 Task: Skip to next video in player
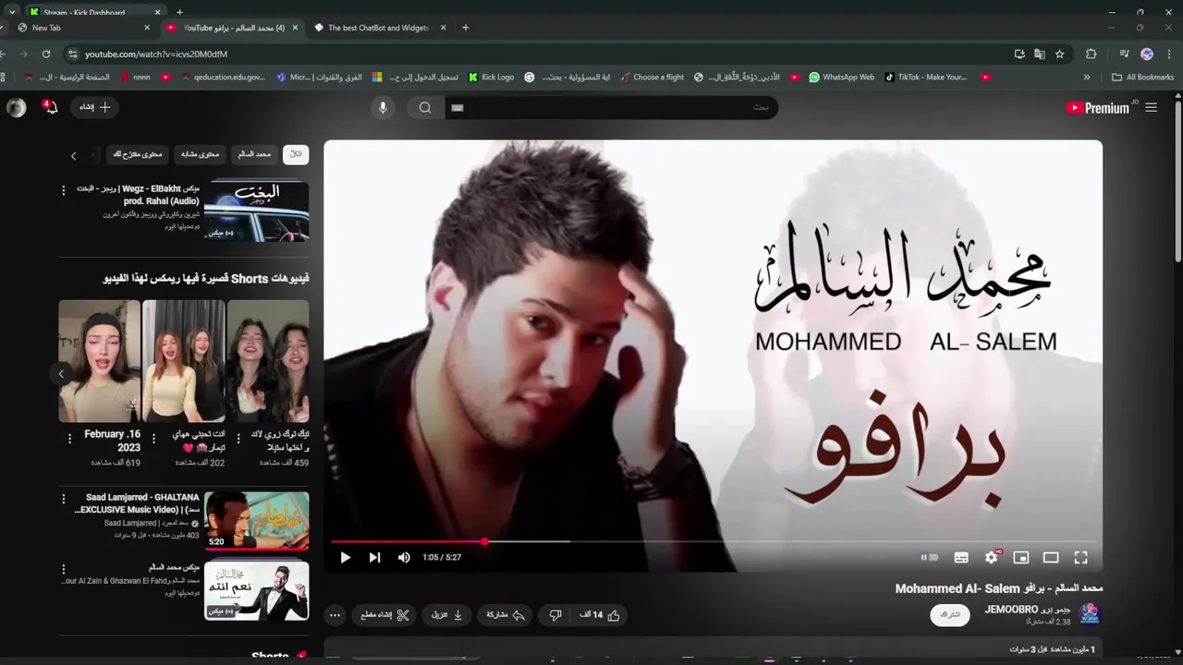tap(374, 557)
